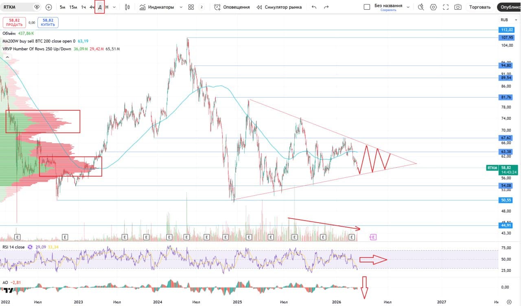
Task: Click the RTKM symbol search field
Action: pos(18,7)
